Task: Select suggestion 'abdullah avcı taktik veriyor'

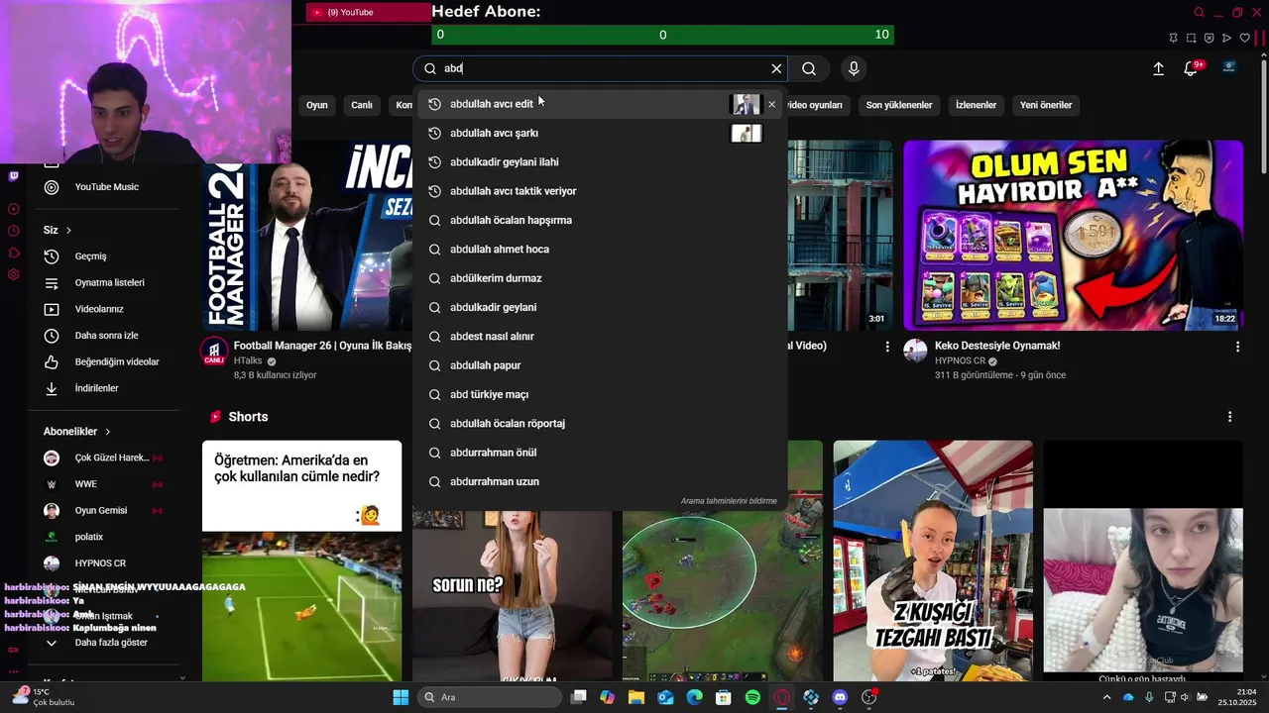Action: [x=600, y=191]
